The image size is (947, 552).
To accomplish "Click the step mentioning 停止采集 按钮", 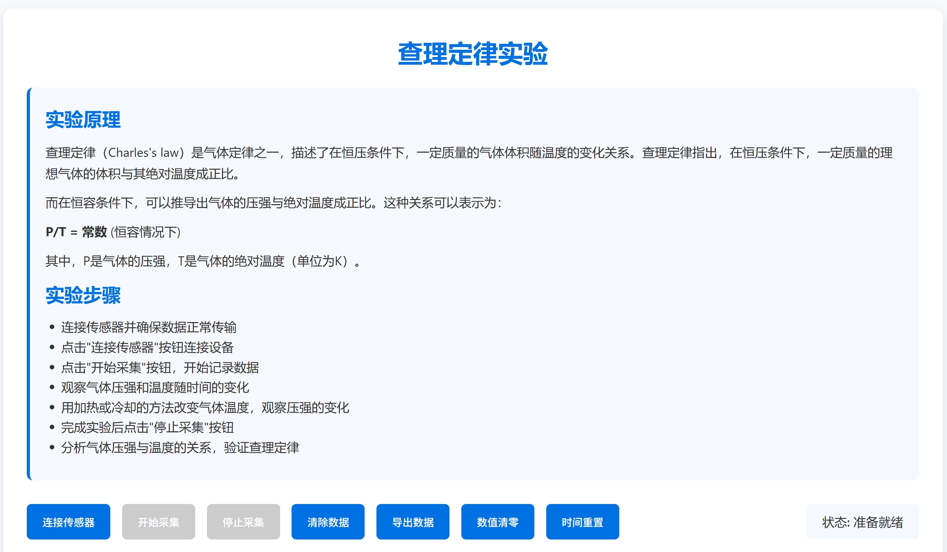I will coord(146,428).
